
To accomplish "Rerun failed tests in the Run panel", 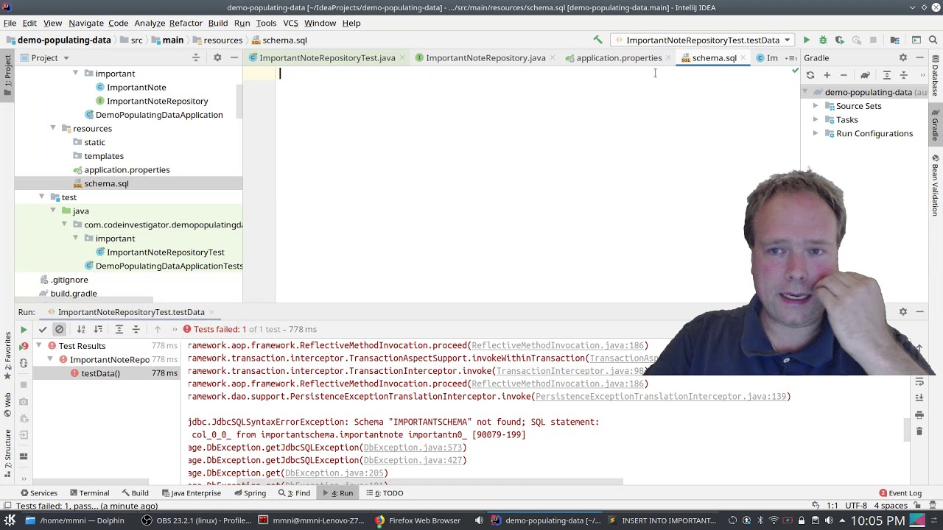I will pos(24,346).
